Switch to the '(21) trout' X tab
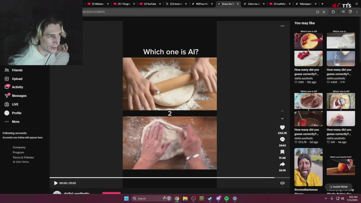The height and width of the screenshot is (203, 361). (176, 4)
